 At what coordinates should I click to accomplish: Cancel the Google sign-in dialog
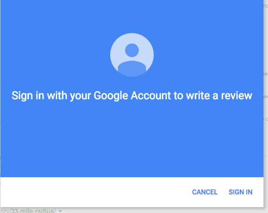click(205, 192)
